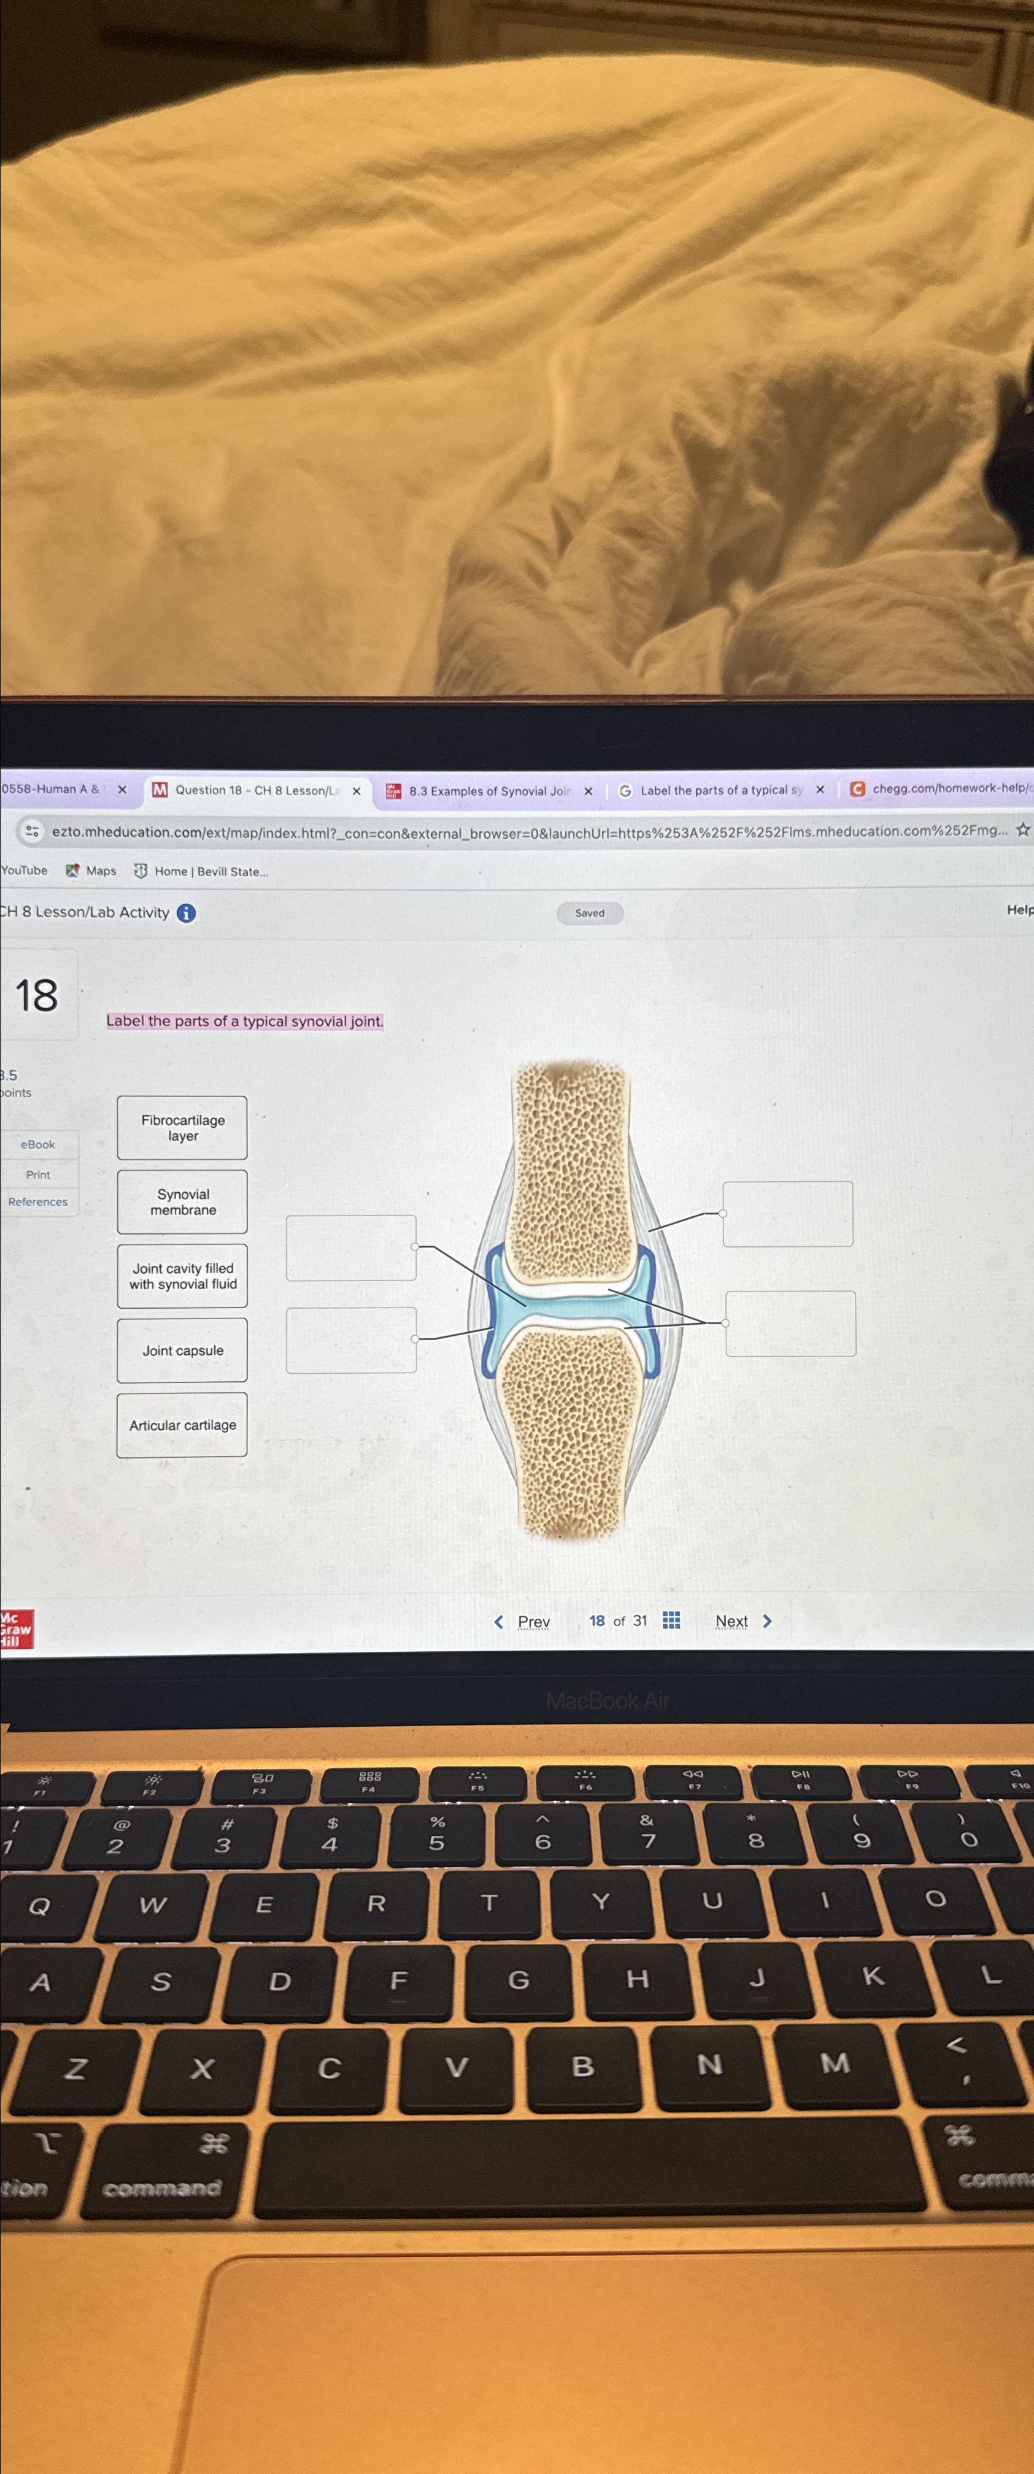Click the next chevron arrow after Next

click(767, 1620)
